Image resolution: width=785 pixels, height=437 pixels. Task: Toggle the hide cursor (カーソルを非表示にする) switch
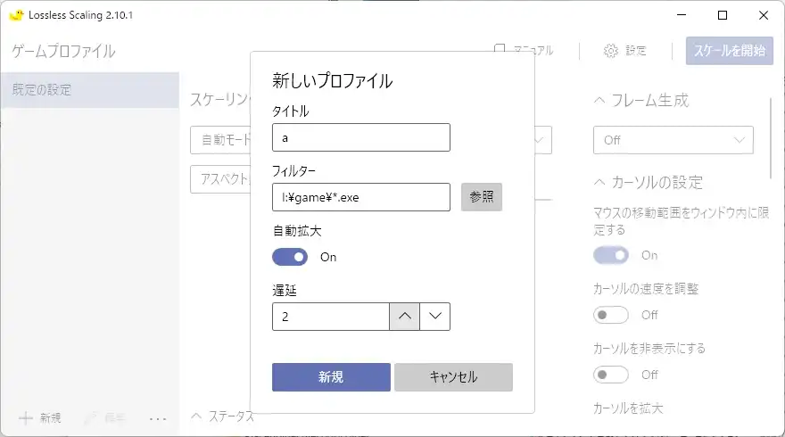point(611,374)
